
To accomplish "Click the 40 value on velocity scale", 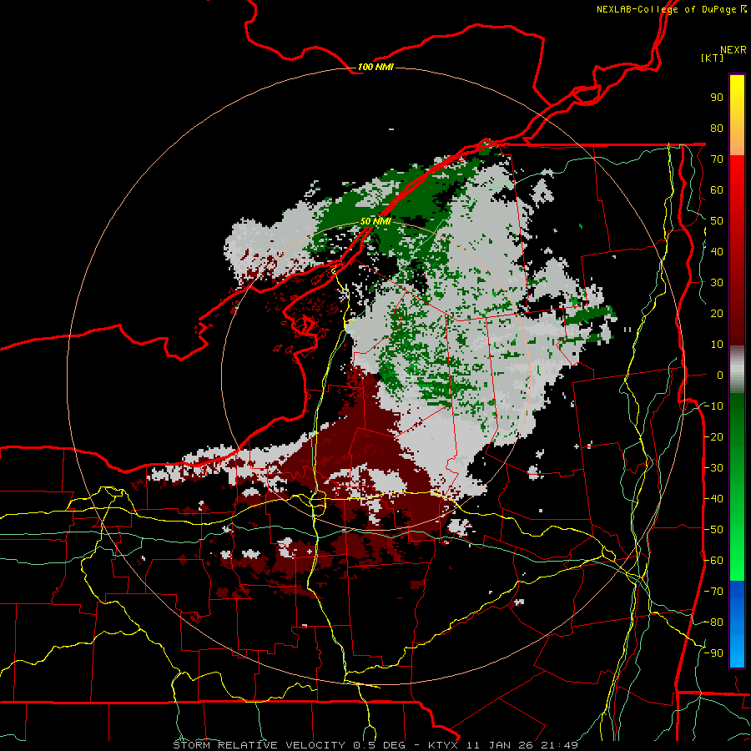I will point(717,251).
